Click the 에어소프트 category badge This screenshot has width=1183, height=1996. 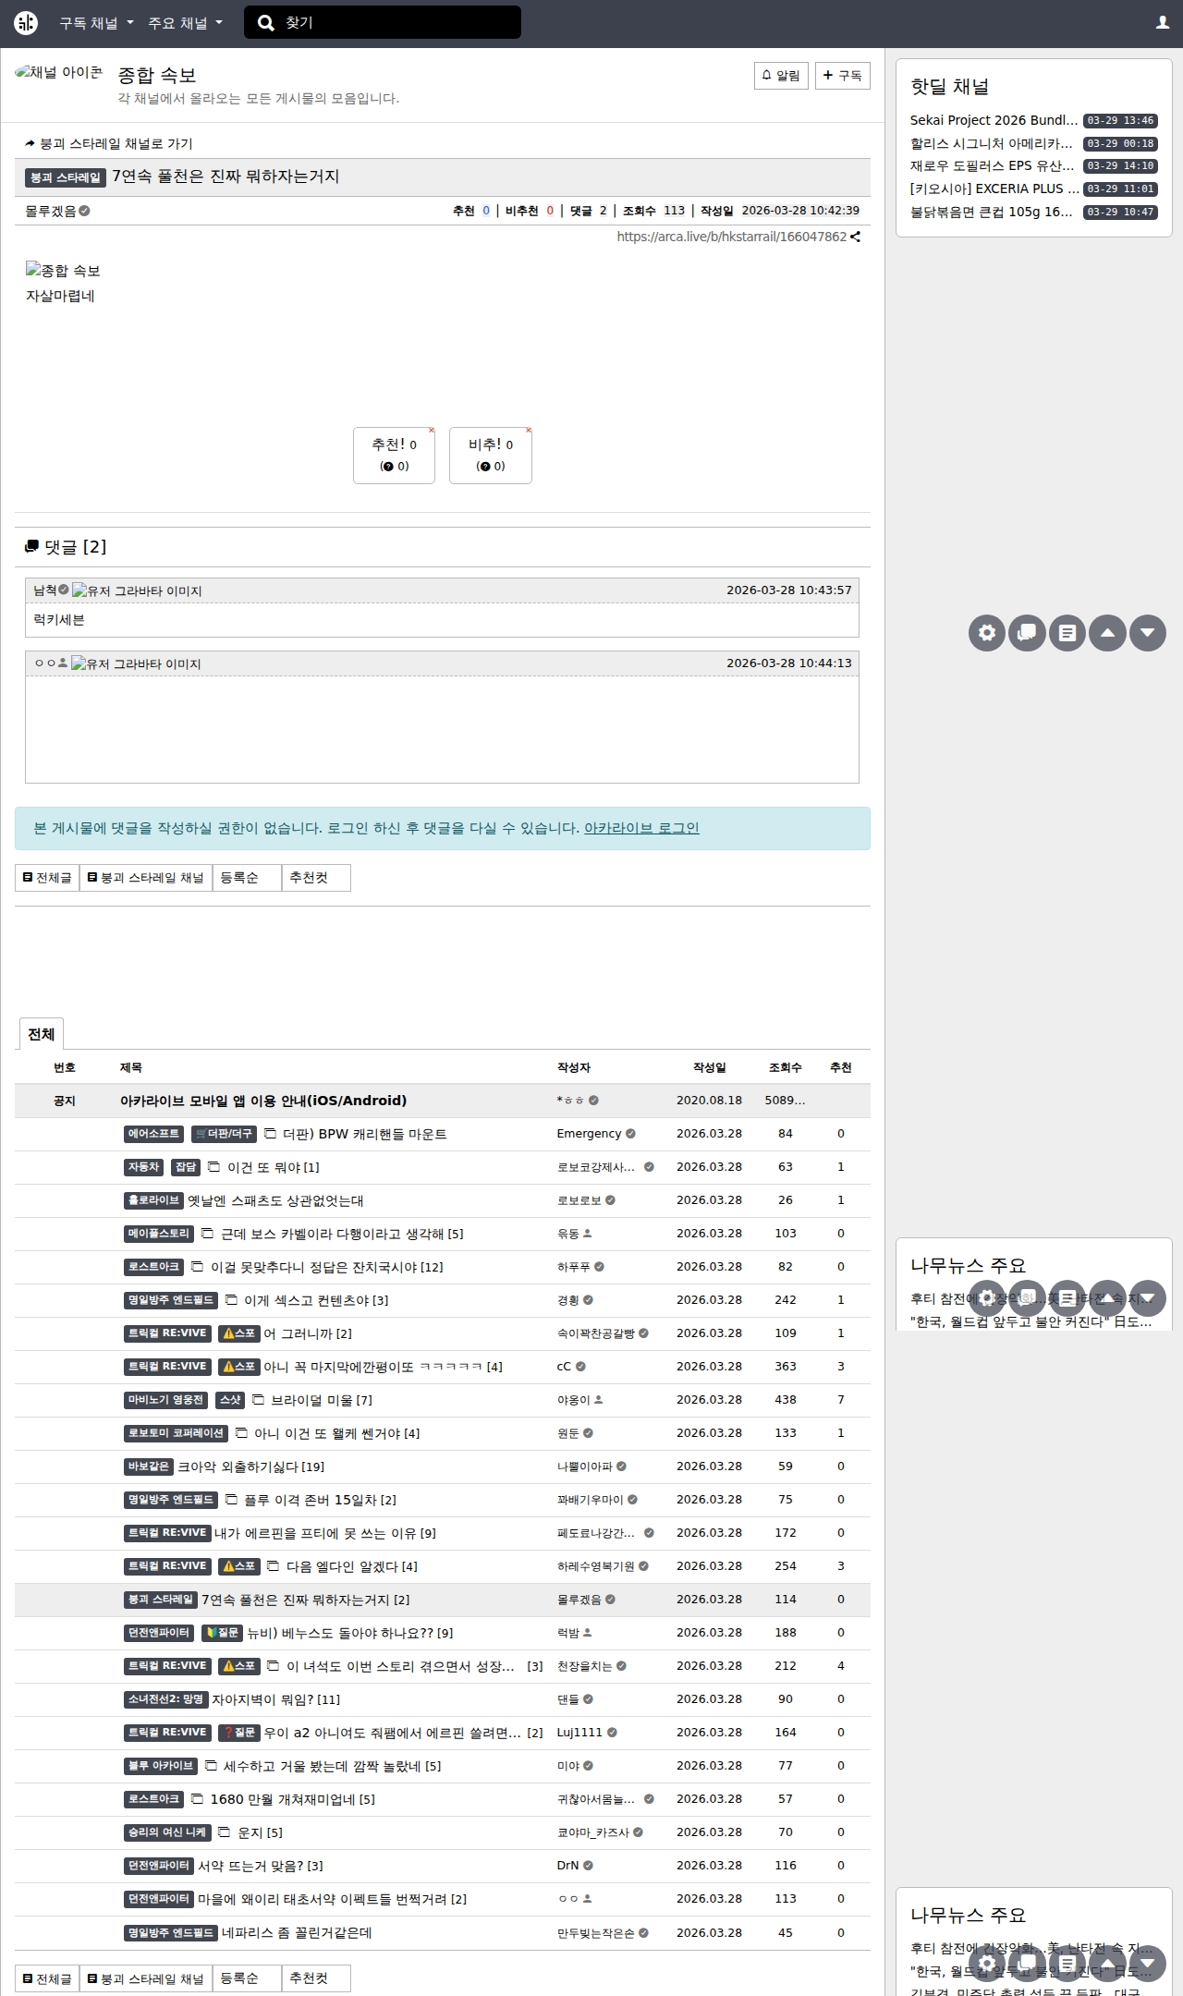[x=153, y=1134]
